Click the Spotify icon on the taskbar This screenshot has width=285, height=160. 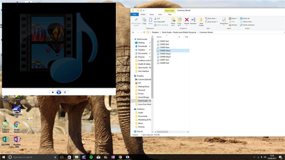tap(91, 157)
